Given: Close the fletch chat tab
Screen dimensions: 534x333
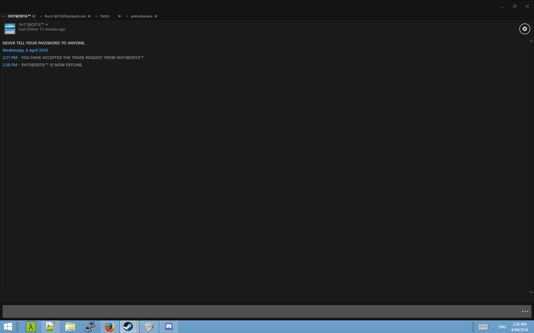Looking at the screenshot, I should click(120, 16).
